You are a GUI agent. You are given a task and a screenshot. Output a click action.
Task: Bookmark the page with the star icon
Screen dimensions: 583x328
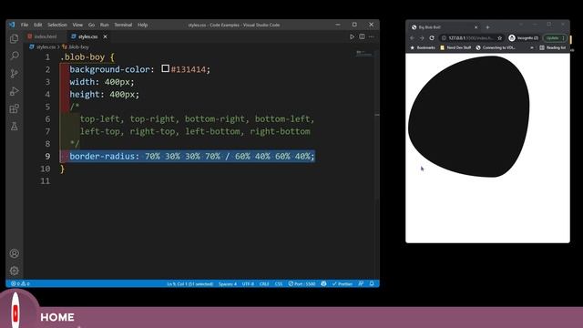500,38
